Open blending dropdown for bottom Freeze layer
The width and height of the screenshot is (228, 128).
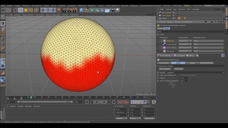[x=185, y=51]
